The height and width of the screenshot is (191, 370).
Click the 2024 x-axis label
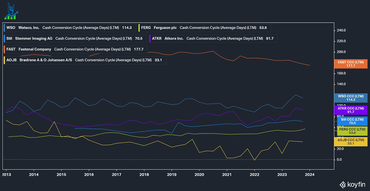(x=310, y=175)
